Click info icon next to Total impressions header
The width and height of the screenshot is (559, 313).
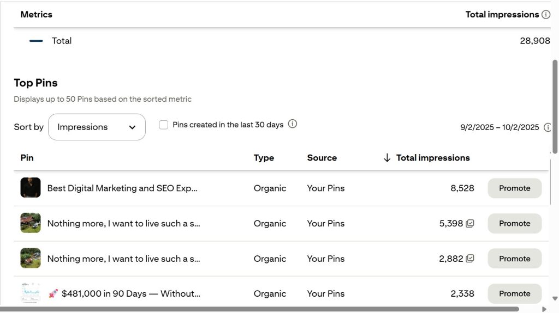pyautogui.click(x=546, y=15)
